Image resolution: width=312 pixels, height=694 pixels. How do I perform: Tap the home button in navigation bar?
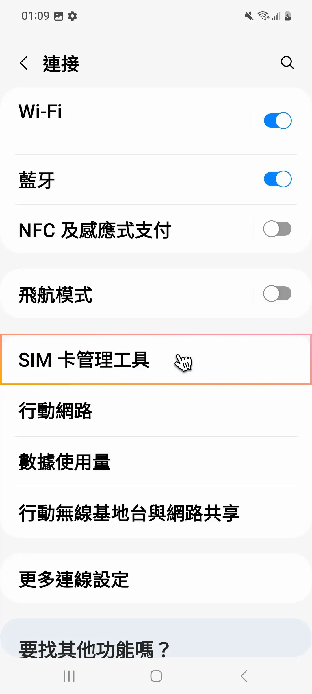156,676
